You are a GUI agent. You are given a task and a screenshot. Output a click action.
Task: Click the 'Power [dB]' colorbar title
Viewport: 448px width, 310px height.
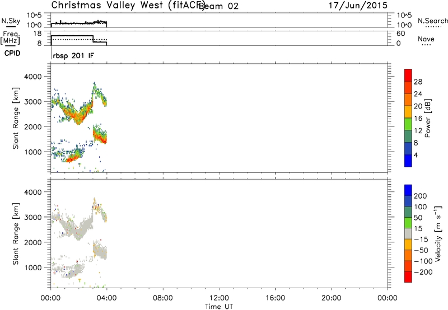tap(427, 118)
